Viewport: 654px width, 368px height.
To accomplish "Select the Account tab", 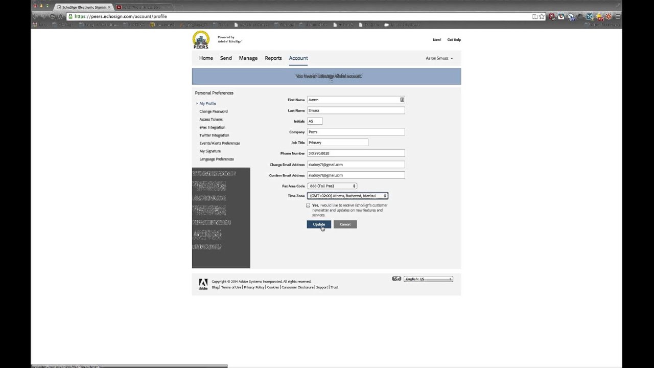I will (298, 58).
